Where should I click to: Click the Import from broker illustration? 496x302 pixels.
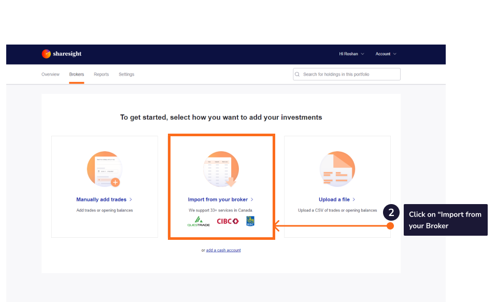click(x=221, y=169)
